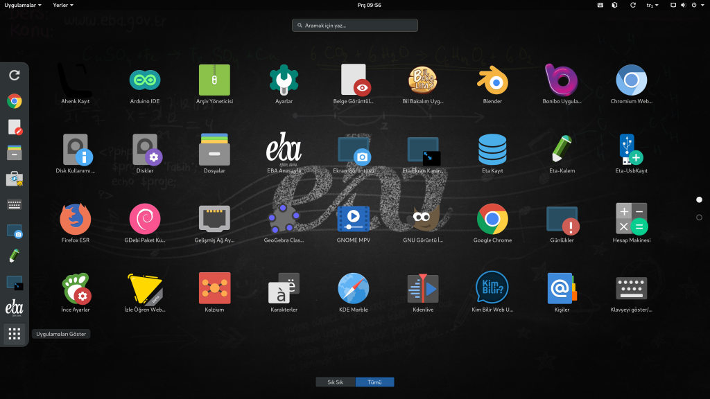This screenshot has height=399, width=710.
Task: Click the toolbox icon in the dock
Action: point(15,179)
